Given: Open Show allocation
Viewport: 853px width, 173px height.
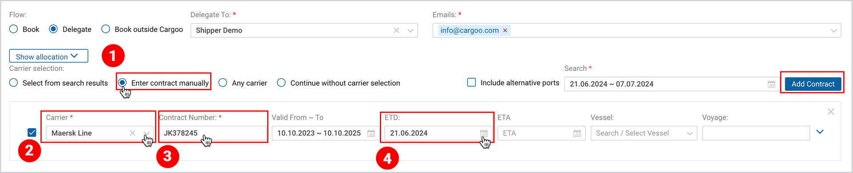Looking at the screenshot, I should point(48,56).
